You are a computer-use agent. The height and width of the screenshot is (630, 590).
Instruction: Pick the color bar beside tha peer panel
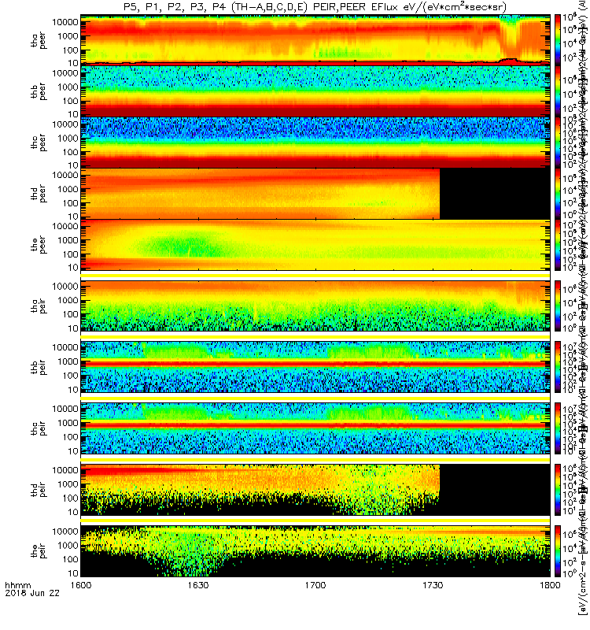[x=558, y=39]
